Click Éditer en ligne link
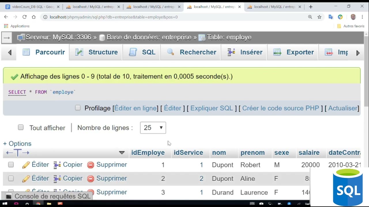The height and width of the screenshot is (207, 369). 135,108
